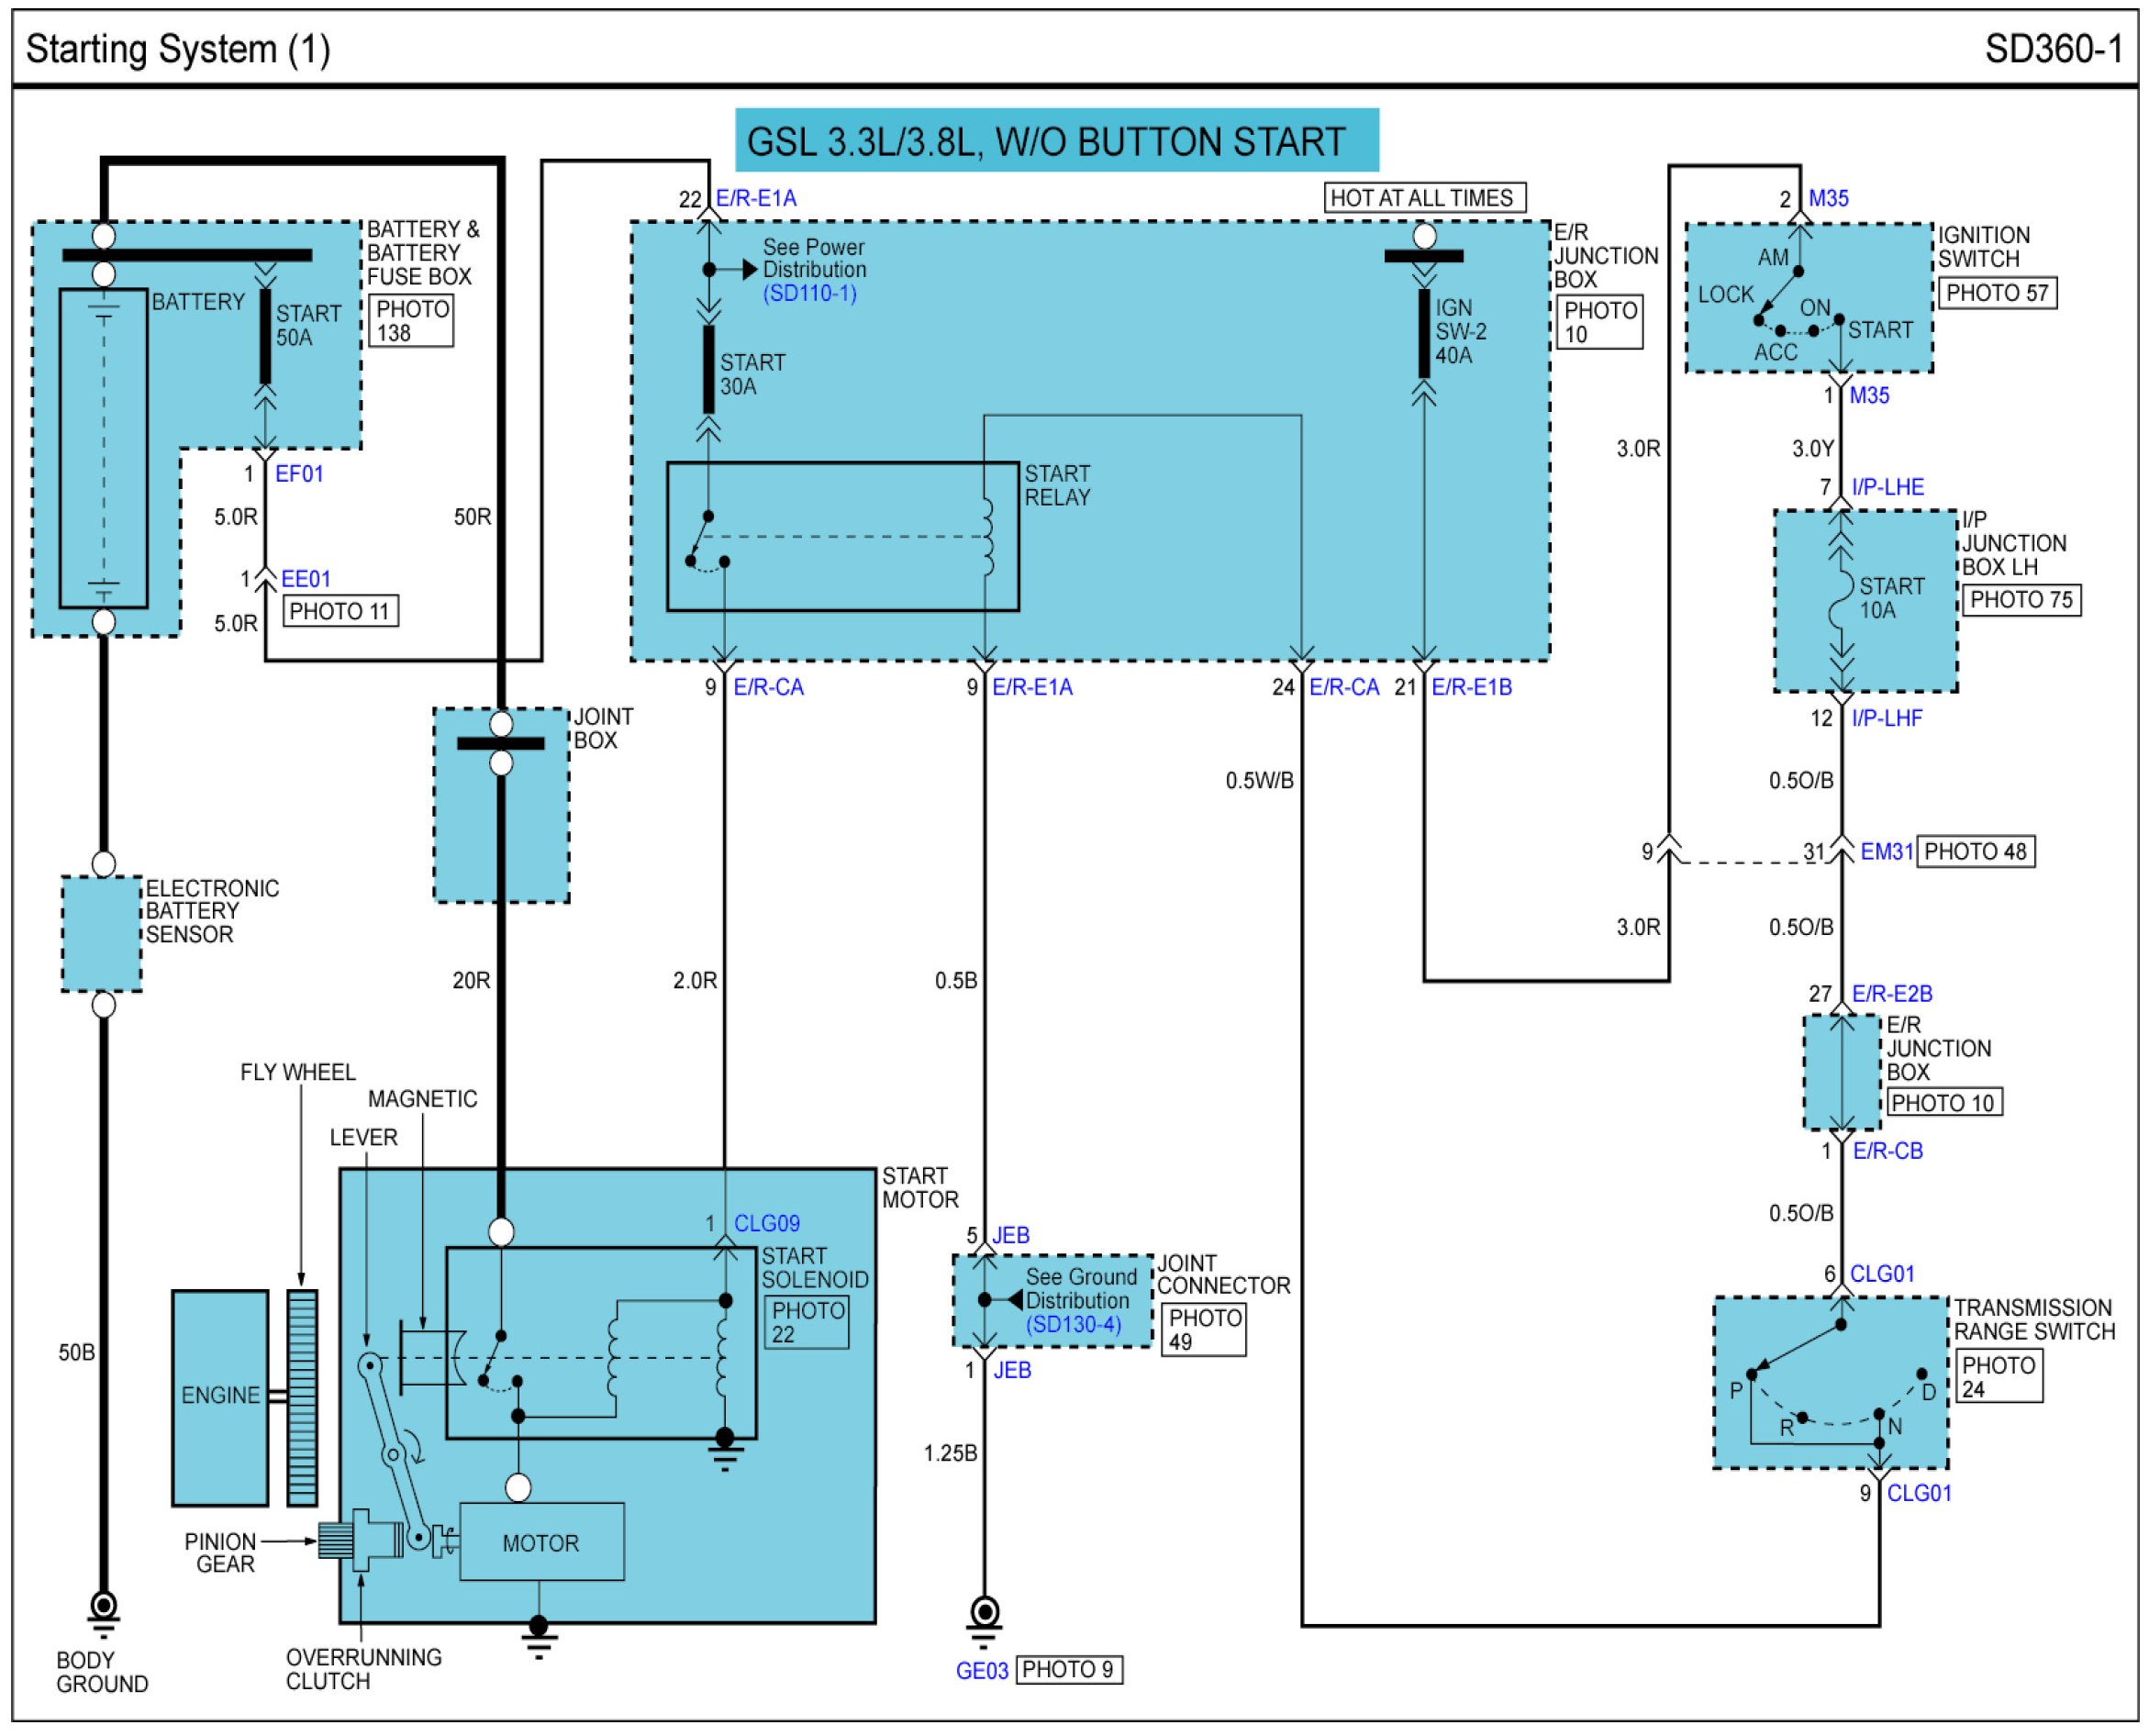Click the EM31 connector label

1885,852
